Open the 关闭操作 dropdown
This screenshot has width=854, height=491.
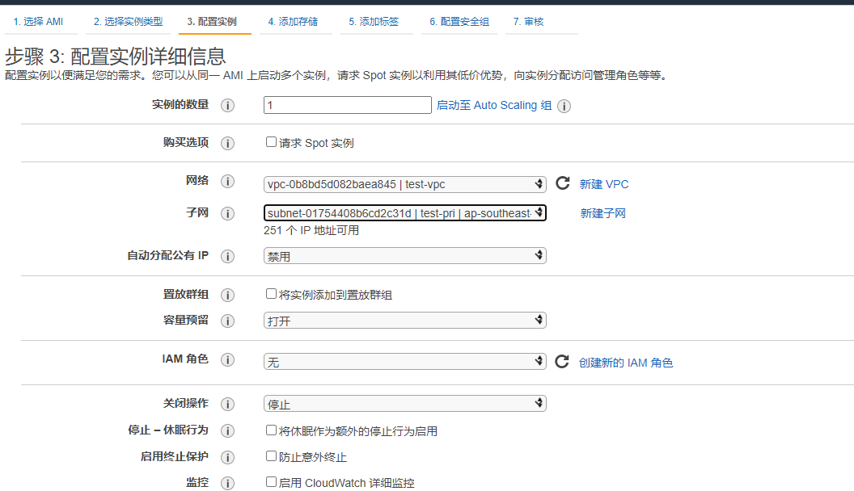point(404,404)
